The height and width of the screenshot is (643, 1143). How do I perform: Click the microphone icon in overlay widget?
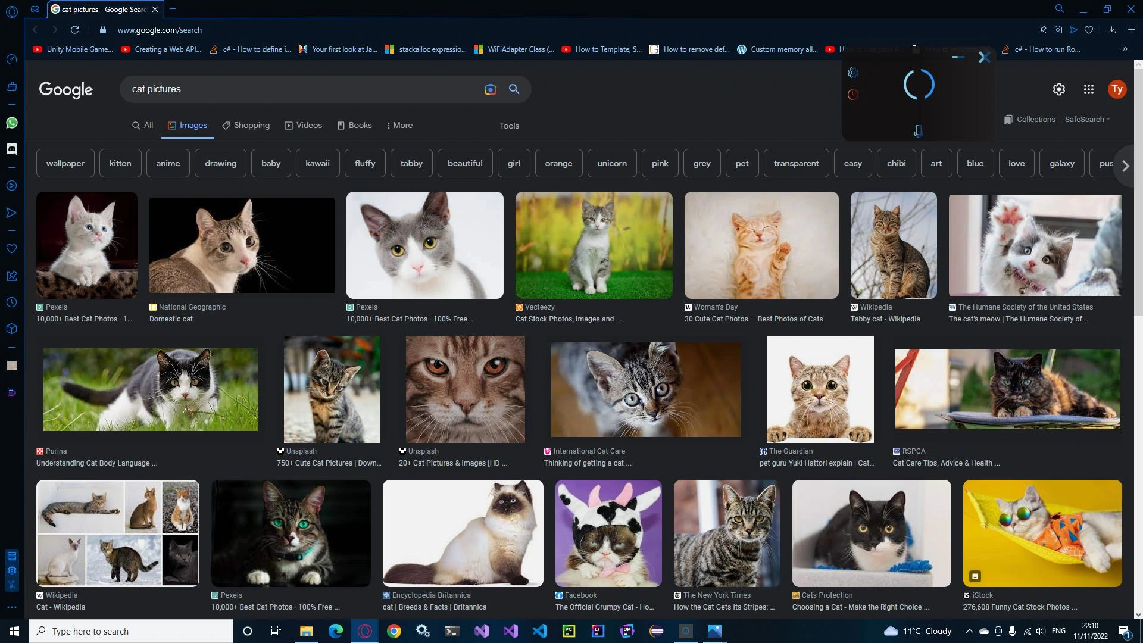tap(918, 131)
